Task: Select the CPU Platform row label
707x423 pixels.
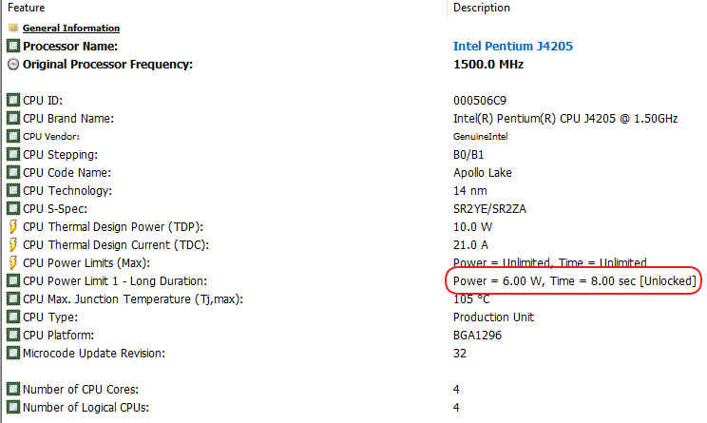Action: (x=58, y=335)
